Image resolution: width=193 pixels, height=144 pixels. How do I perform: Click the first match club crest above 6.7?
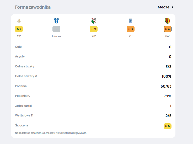pyautogui.click(x=19, y=21)
